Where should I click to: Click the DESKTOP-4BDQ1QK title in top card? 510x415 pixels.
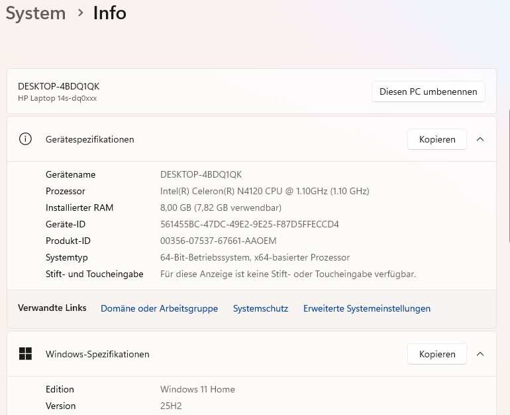(58, 86)
